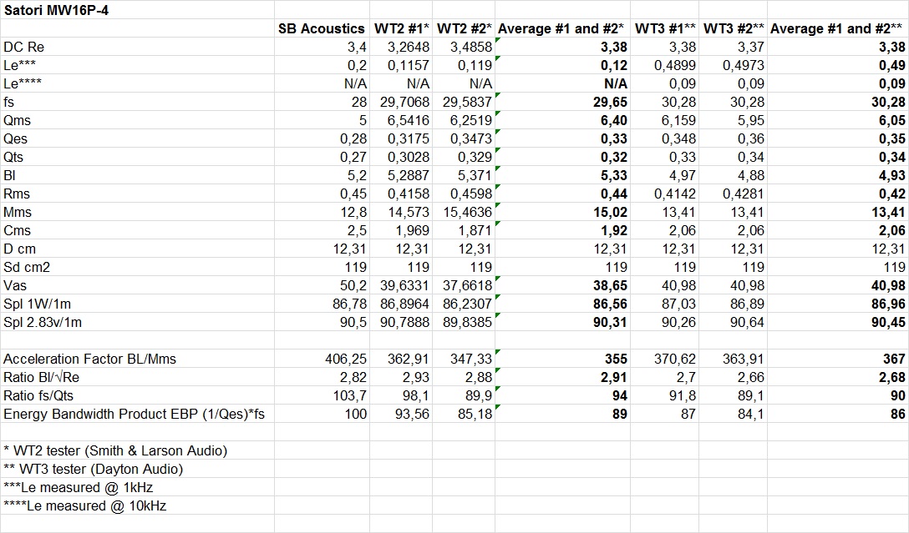909x533 pixels.
Task: Select the Cms value '1,969'
Action: click(413, 231)
